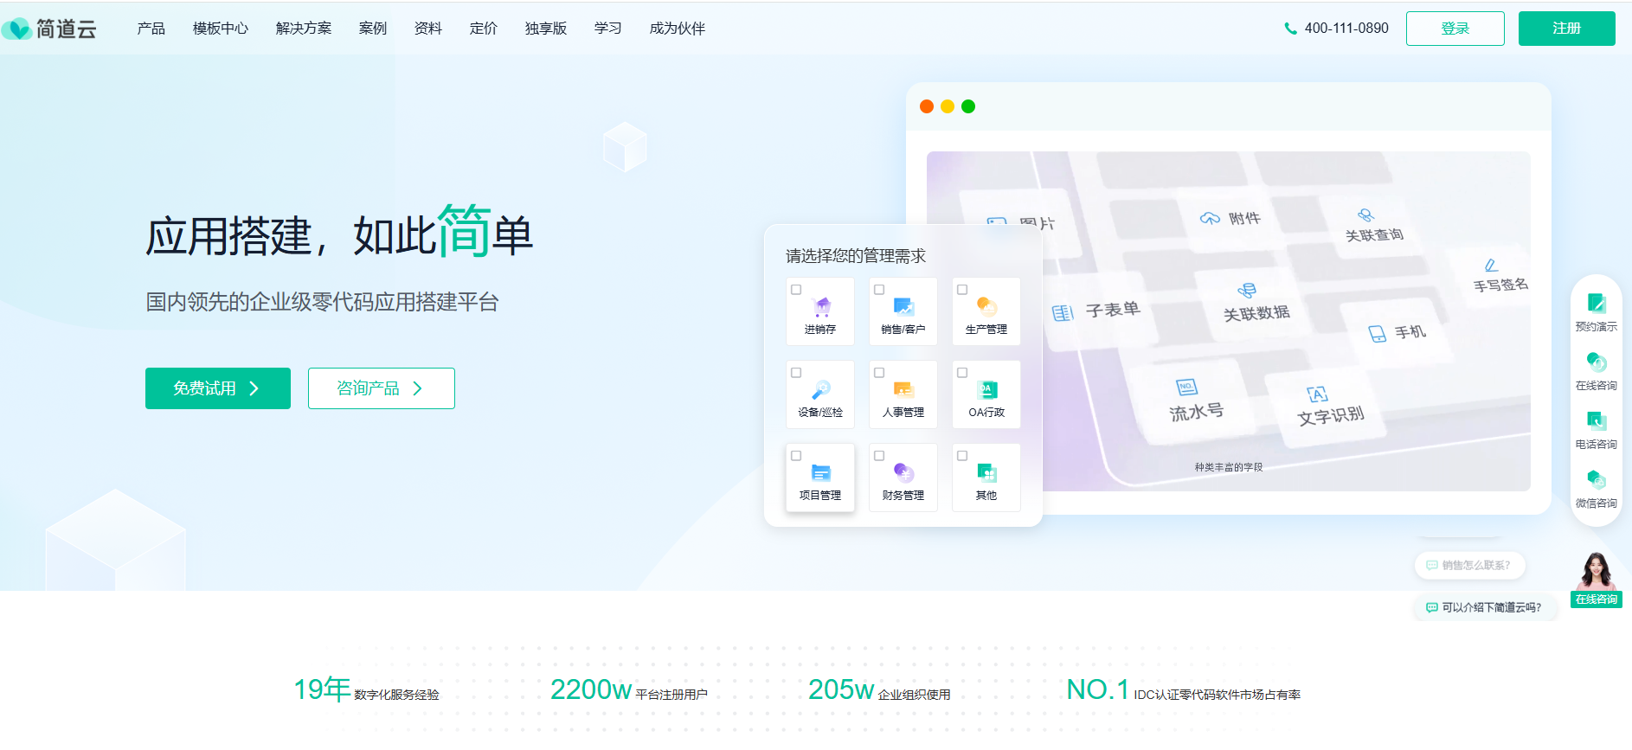This screenshot has height=750, width=1632.
Task: Go to the 定价 page
Action: (x=484, y=29)
